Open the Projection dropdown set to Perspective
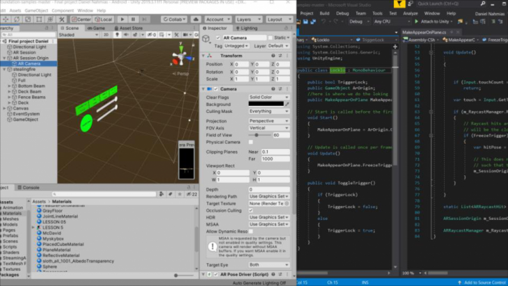This screenshot has height=286, width=508. (x=268, y=120)
